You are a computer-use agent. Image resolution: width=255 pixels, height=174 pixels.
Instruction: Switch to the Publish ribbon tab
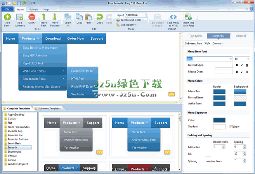point(33,9)
